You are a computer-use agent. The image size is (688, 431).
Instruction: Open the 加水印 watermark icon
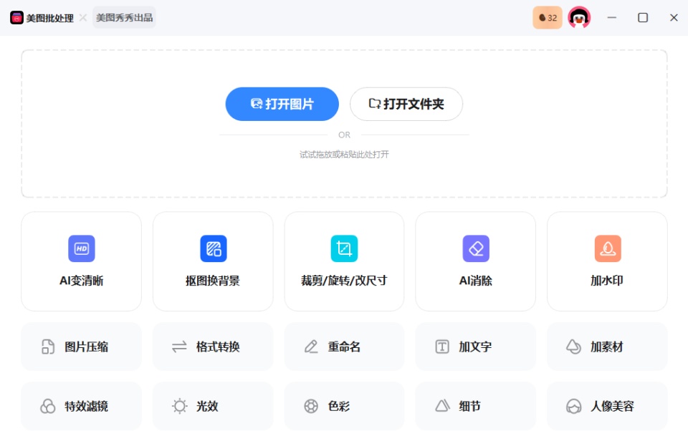click(x=608, y=248)
